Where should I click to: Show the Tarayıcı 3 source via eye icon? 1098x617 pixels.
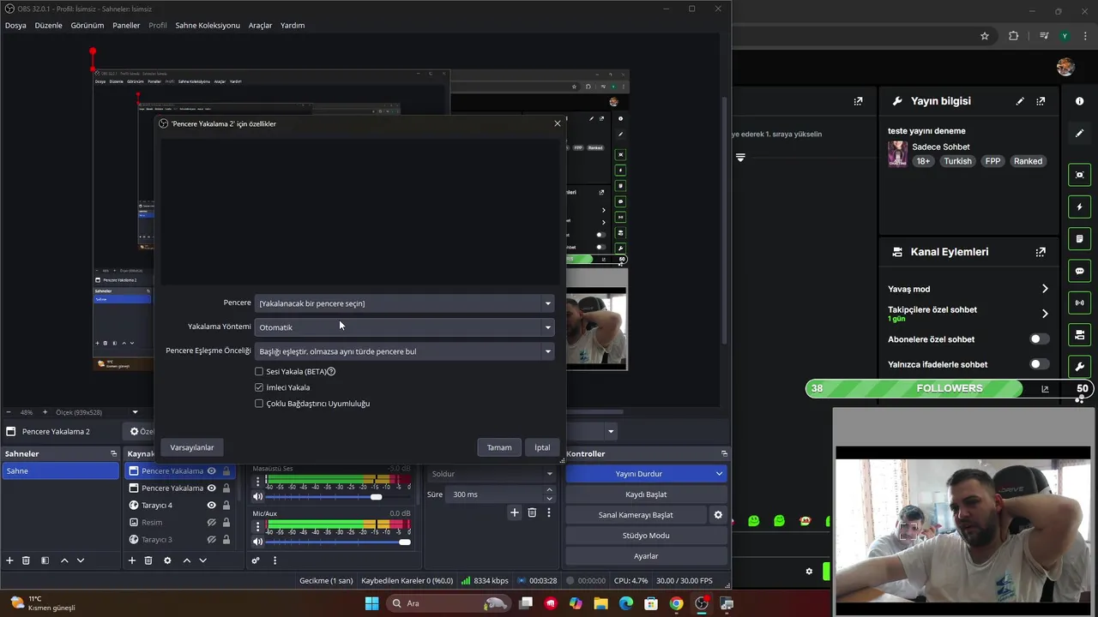[211, 540]
